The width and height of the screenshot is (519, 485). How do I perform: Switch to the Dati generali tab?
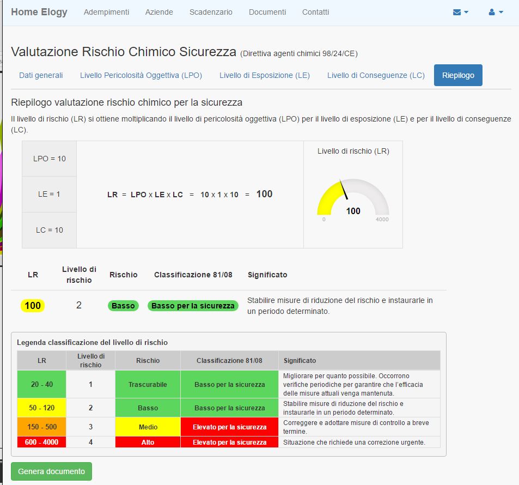(x=41, y=75)
